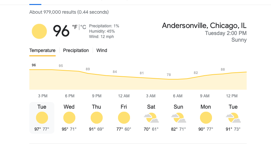The height and width of the screenshot is (145, 271).
Task: Click the 78 degree point on graph
Action: tap(169, 75)
